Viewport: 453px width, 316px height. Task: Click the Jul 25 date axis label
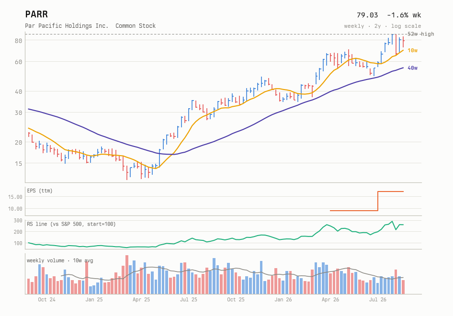pos(189,300)
